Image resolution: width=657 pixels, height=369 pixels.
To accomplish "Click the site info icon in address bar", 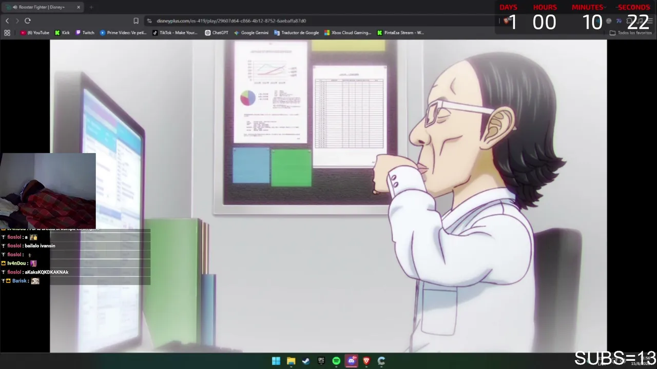I will tap(149, 20).
